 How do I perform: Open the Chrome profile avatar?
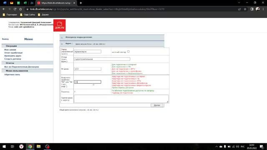[258, 9]
